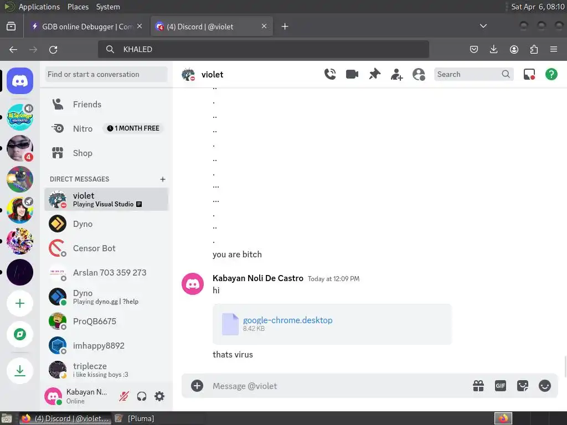The height and width of the screenshot is (425, 567).
Task: Toggle deafen headphones button
Action: [x=142, y=396]
